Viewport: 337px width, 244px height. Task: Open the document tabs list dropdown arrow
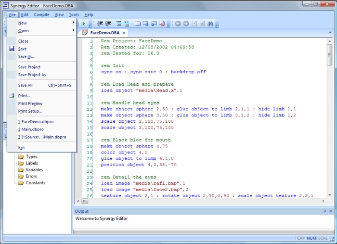pyautogui.click(x=330, y=33)
